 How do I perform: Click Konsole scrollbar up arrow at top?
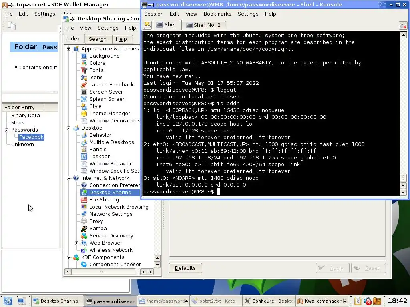(403, 35)
